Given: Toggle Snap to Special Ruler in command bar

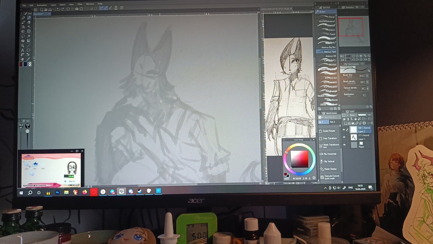Looking at the screenshot, I should point(106,8).
